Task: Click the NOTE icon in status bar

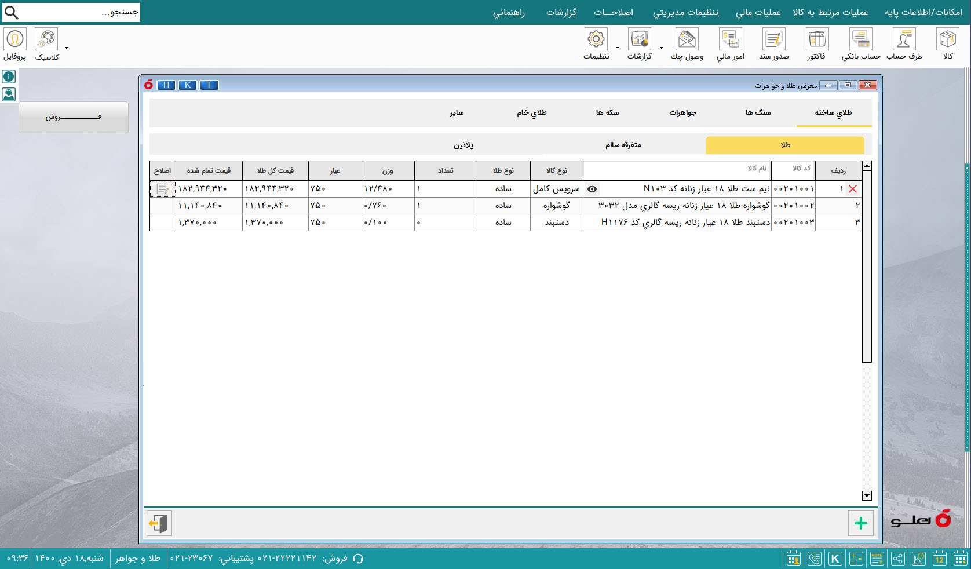Action: tap(877, 559)
